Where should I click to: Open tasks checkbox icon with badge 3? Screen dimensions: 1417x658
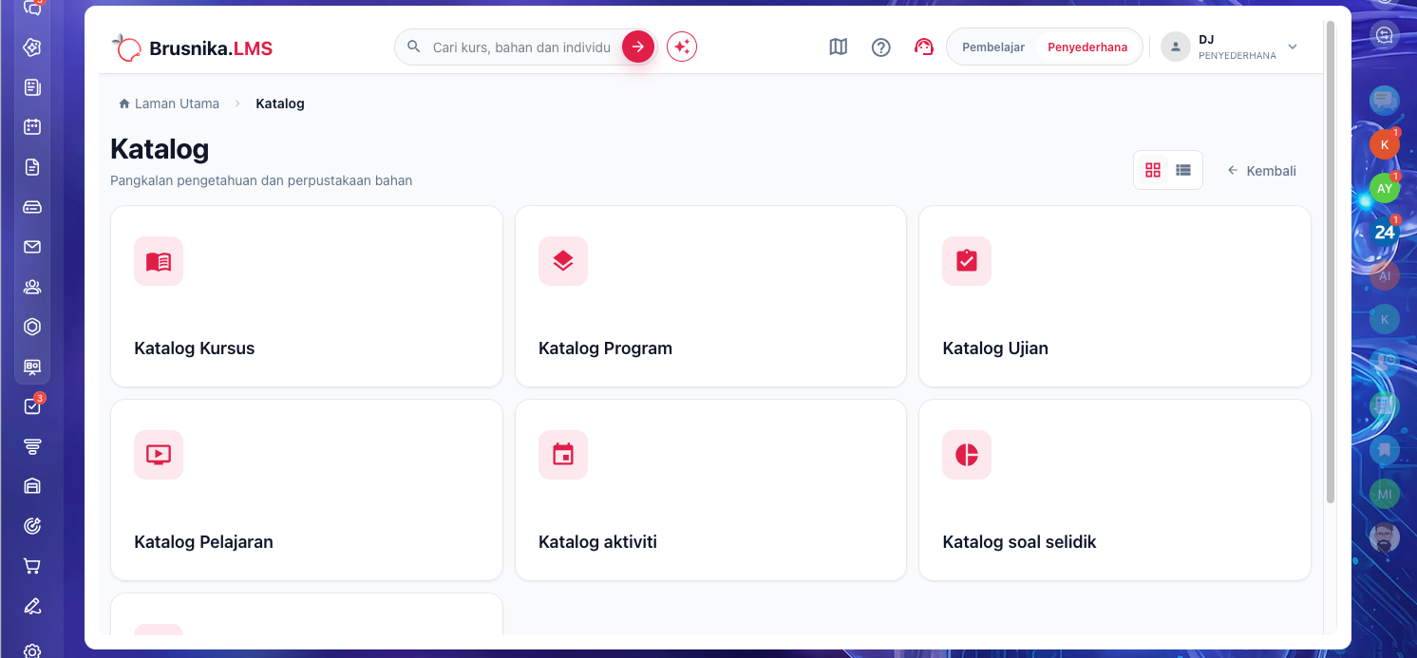pos(32,406)
